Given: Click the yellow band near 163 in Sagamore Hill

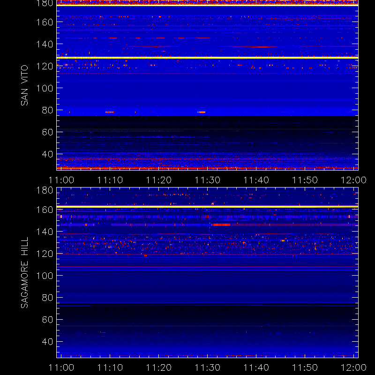Looking at the screenshot, I should (207, 207).
